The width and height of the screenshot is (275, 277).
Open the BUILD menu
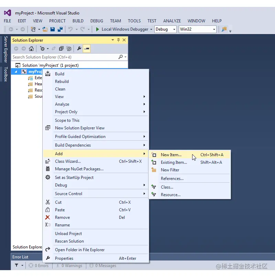coord(78,21)
